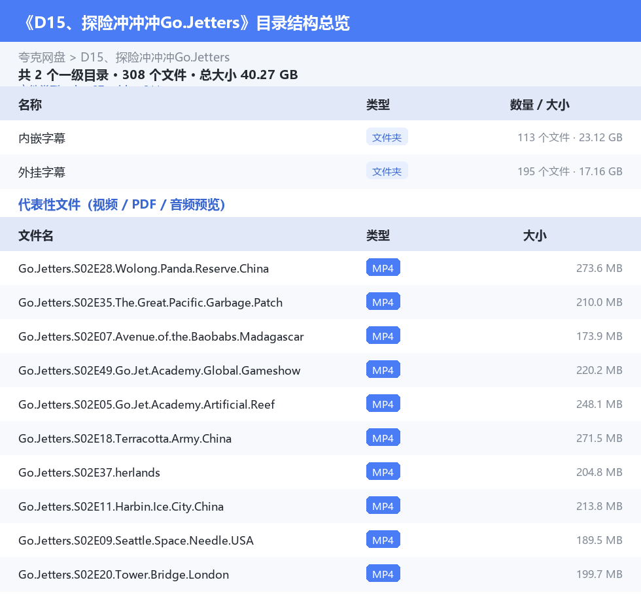Open Go.Jetters.S02E18.Terracotta.Army.China file
Image resolution: width=641 pixels, height=612 pixels.
(125, 438)
